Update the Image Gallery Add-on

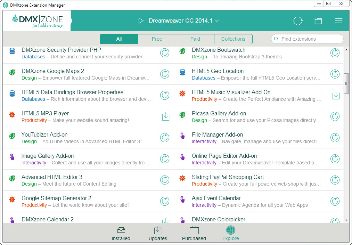[165, 159]
